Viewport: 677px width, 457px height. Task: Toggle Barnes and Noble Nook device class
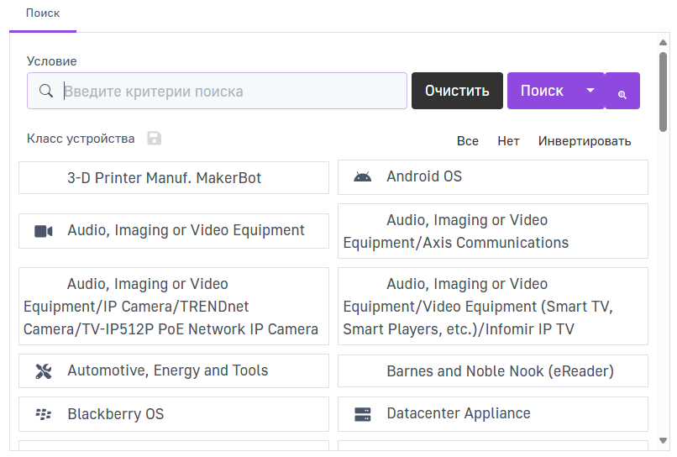pyautogui.click(x=492, y=371)
